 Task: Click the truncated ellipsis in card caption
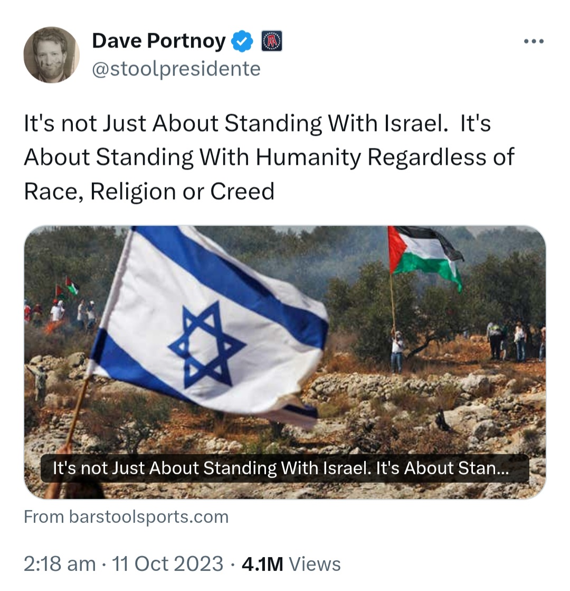coord(502,468)
